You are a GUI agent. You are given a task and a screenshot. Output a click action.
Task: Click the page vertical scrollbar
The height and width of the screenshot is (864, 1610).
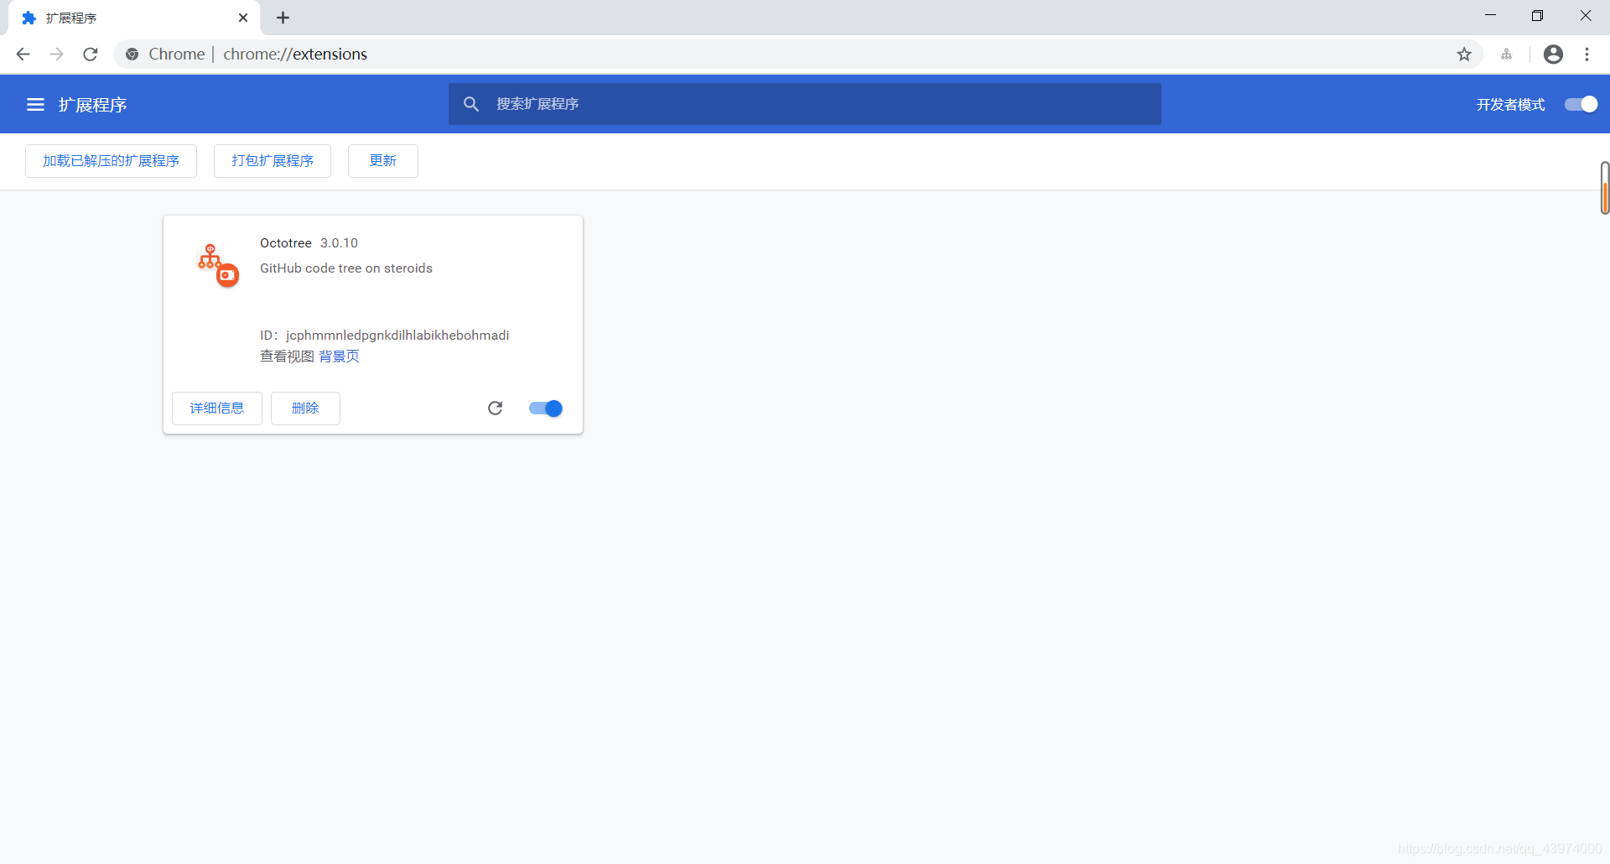tap(1605, 188)
